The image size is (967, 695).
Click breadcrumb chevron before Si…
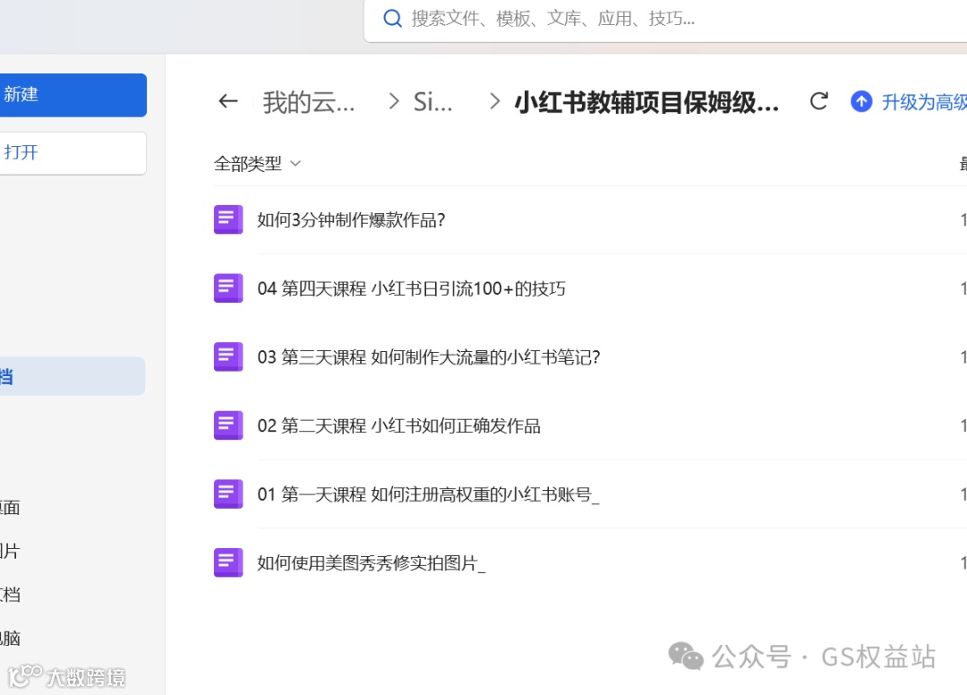pyautogui.click(x=394, y=101)
